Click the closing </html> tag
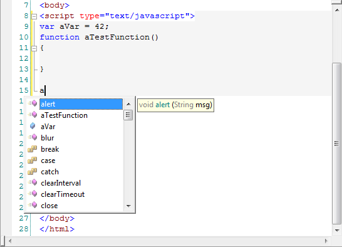Image resolution: width=342 pixels, height=247 pixels. [57, 229]
